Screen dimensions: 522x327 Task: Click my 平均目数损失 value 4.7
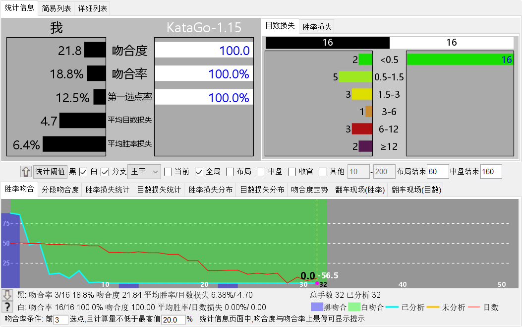click(x=49, y=121)
